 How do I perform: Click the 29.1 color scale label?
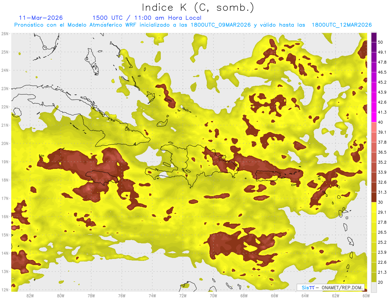pyautogui.click(x=382, y=212)
